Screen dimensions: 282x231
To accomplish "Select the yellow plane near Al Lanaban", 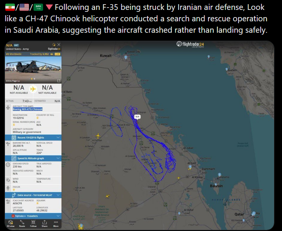I will click(98, 136).
